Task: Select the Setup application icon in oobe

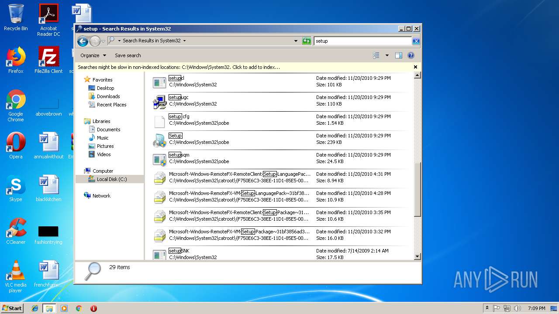Action: tap(160, 140)
